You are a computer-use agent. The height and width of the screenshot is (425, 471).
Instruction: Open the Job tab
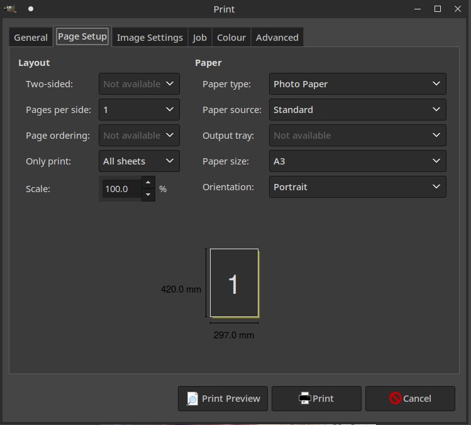[x=199, y=38]
